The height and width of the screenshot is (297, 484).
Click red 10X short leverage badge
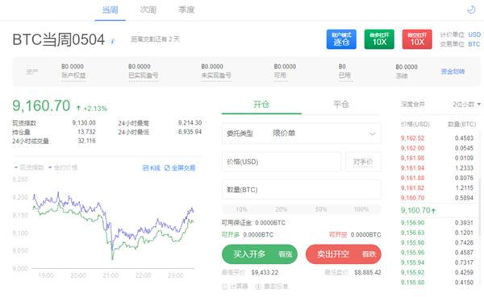tap(417, 39)
